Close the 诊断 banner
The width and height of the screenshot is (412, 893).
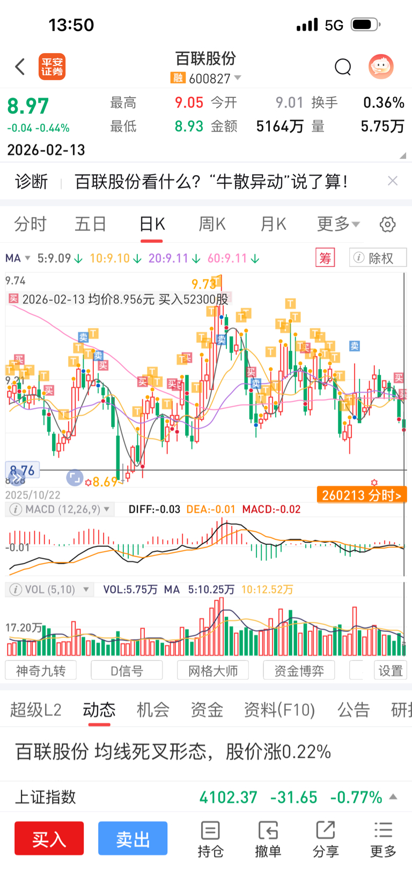(x=393, y=181)
